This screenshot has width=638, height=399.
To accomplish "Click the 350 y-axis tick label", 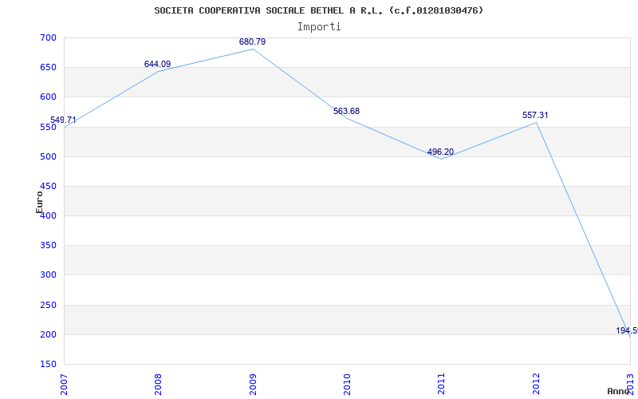I will [x=48, y=246].
